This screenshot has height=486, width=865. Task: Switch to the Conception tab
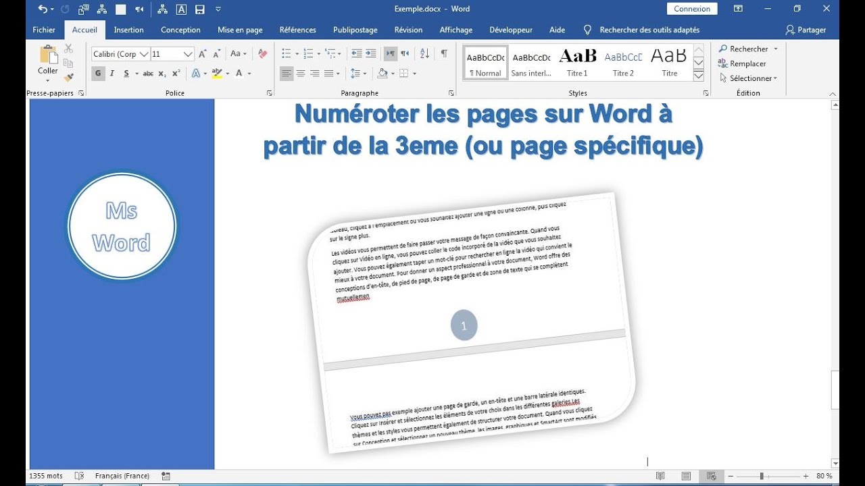tap(180, 30)
